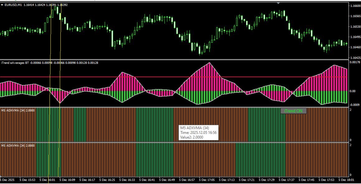Select tooltip text Time: 2025.12.05 16:56
The height and width of the screenshot is (184, 361).
pyautogui.click(x=198, y=133)
